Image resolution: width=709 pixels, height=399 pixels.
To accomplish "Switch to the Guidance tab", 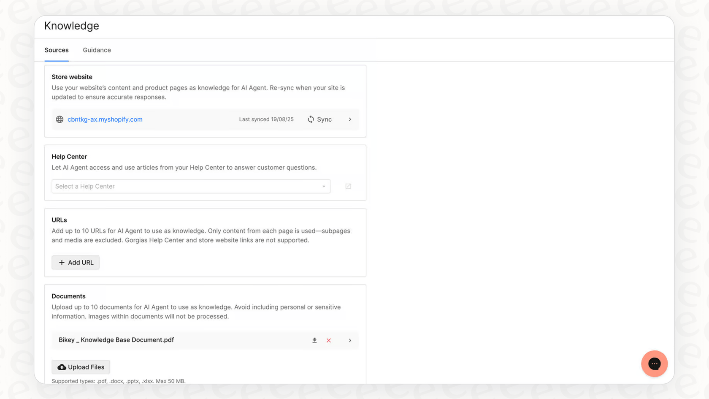I will point(97,50).
